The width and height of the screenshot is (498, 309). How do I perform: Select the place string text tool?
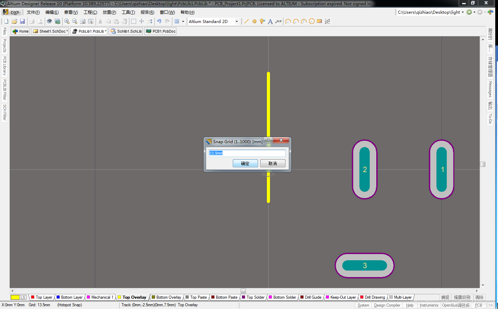270,21
